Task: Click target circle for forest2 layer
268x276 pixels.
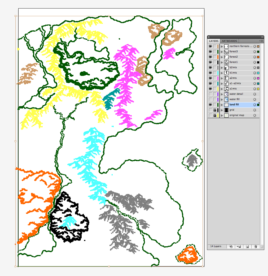Action: (x=254, y=57)
